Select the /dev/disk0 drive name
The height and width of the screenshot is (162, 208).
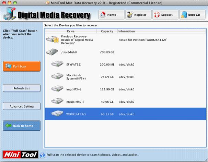click(69, 52)
